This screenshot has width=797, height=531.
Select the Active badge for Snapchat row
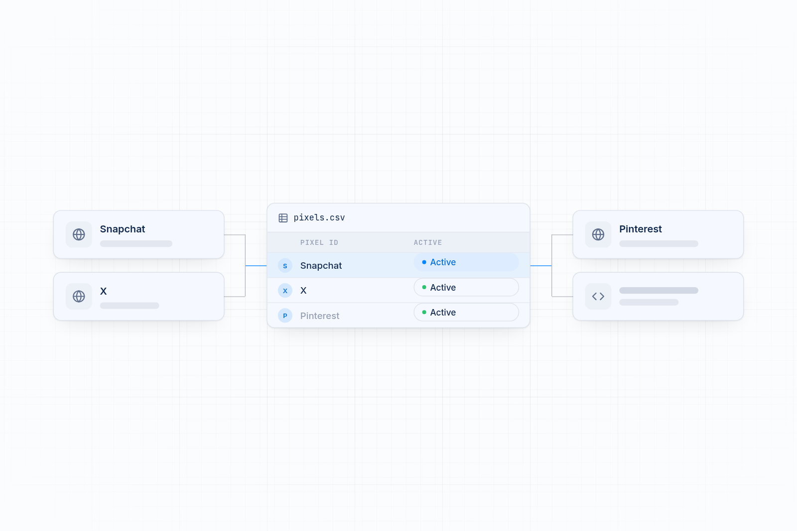(x=466, y=262)
